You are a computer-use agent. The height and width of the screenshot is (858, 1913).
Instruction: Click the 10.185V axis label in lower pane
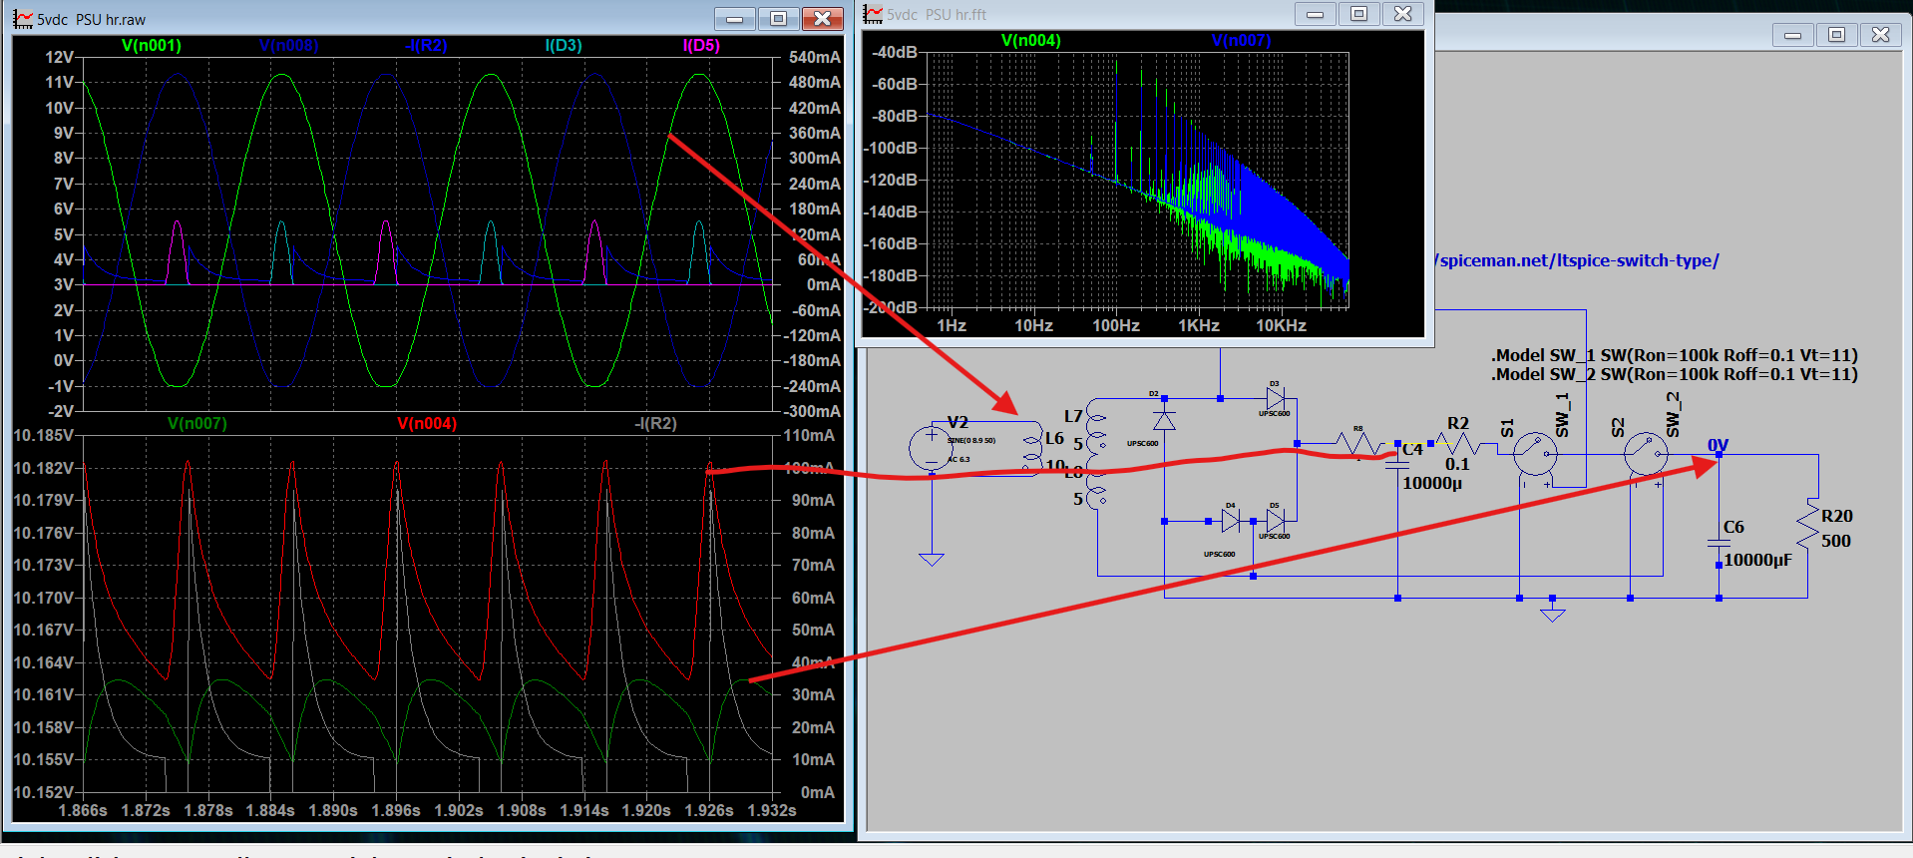(x=44, y=435)
